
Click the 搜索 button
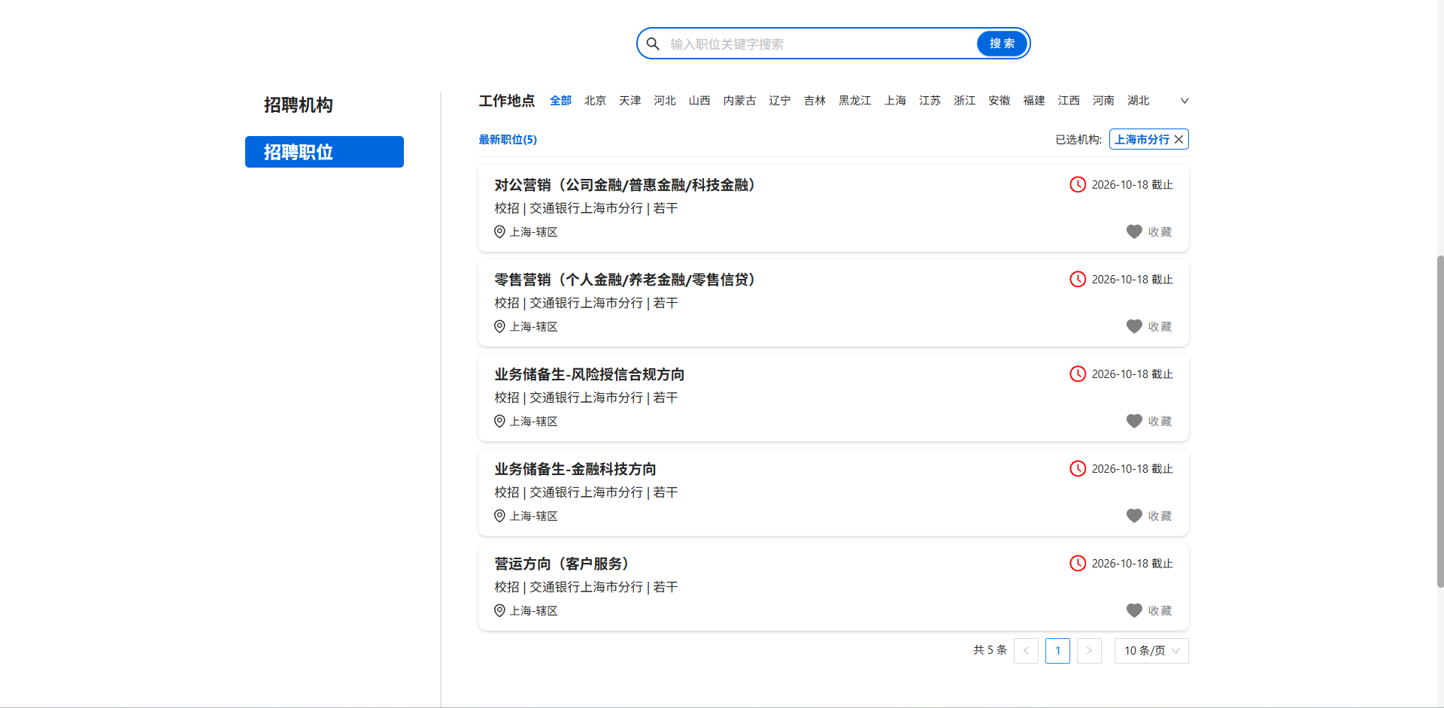click(x=1002, y=44)
